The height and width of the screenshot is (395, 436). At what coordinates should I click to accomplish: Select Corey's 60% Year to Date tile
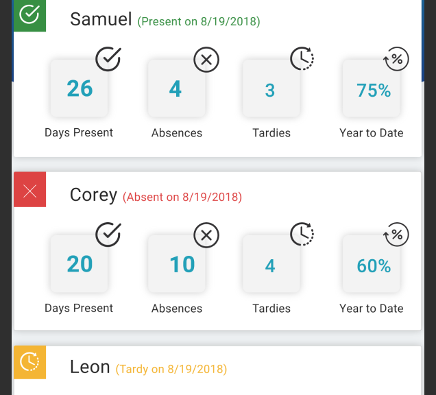point(371,264)
